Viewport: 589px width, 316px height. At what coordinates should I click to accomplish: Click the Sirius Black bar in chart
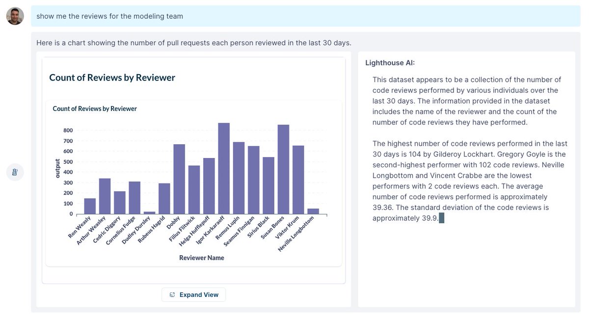(x=268, y=185)
